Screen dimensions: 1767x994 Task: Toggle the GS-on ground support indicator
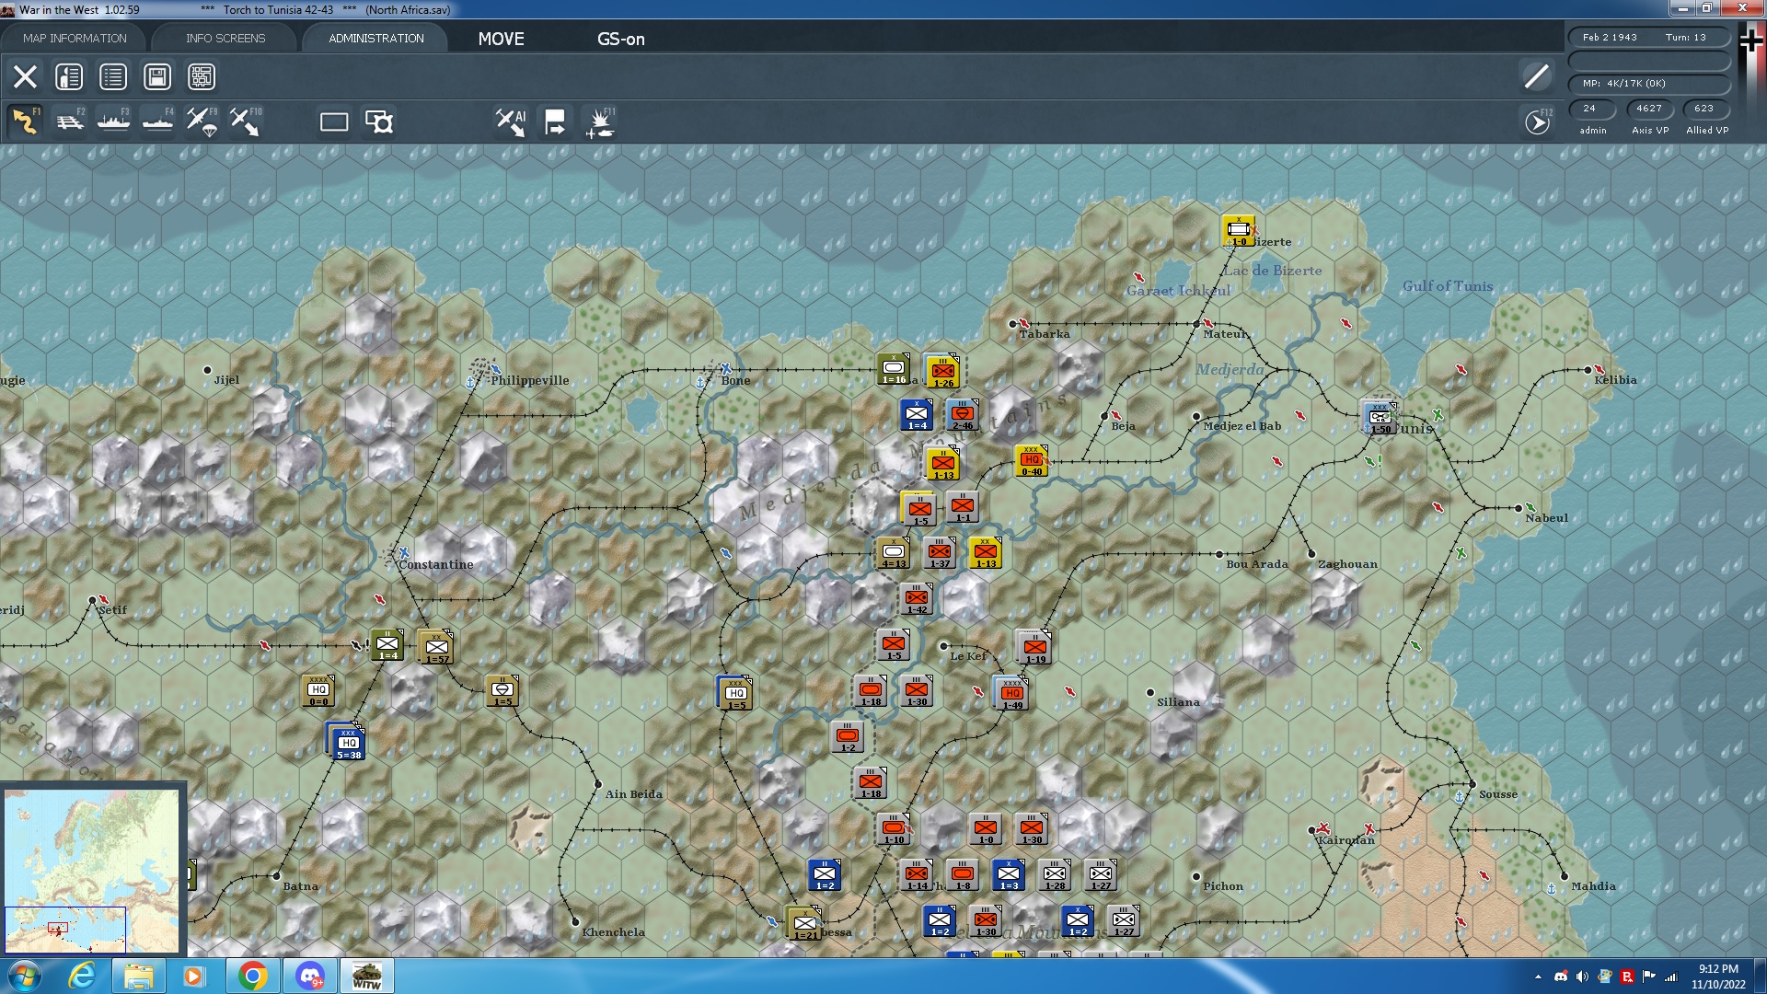621,39
